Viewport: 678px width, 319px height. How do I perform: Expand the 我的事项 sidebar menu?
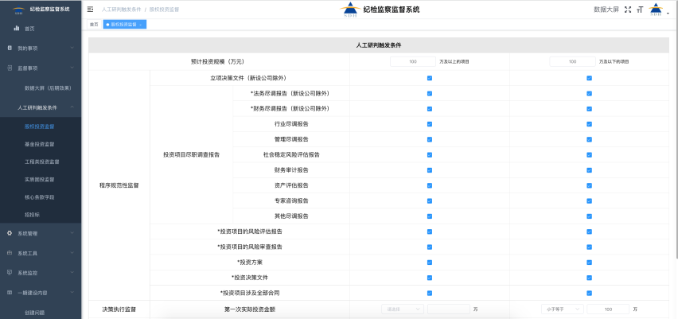click(72, 49)
